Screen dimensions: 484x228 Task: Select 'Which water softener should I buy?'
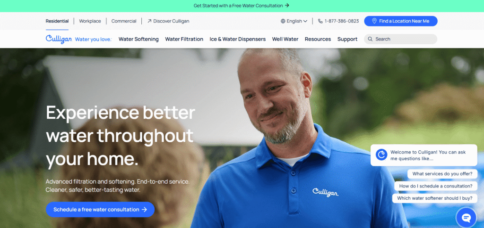435,198
